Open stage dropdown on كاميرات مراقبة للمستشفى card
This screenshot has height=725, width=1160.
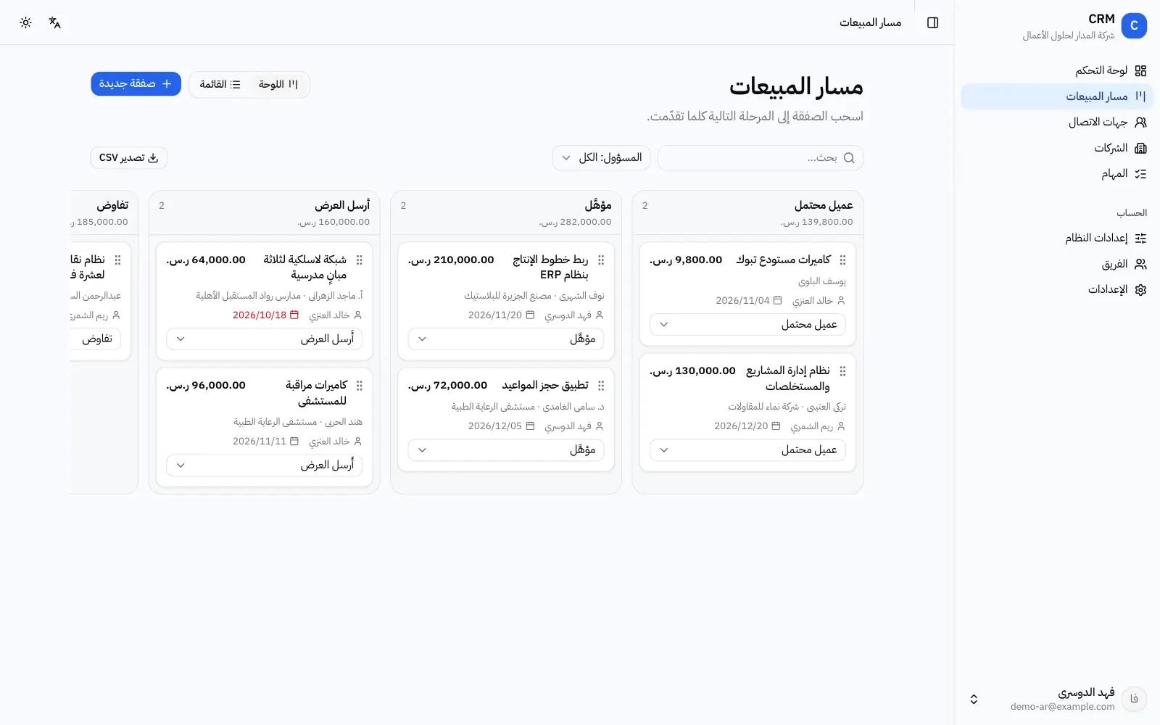265,465
